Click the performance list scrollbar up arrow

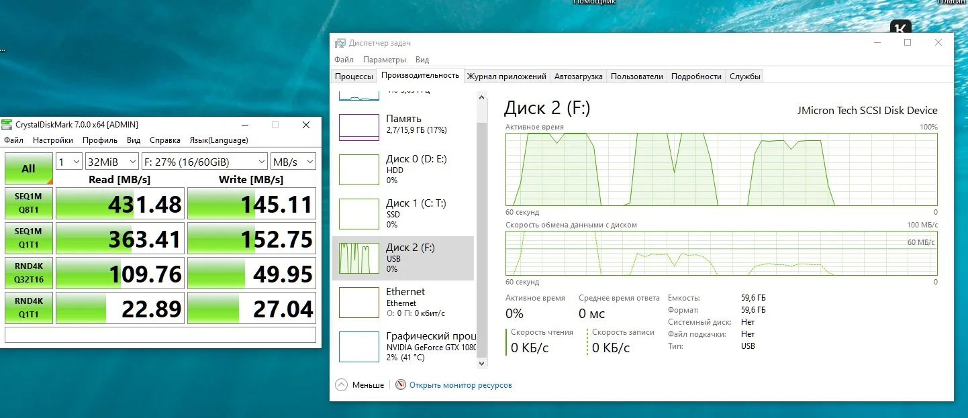coord(481,97)
